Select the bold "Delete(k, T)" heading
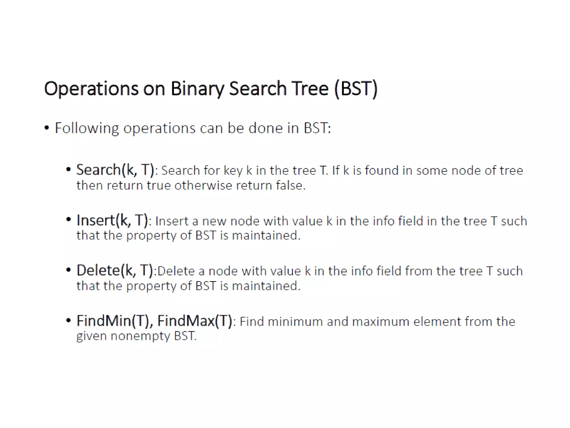Viewport: 570px width, 428px height. coord(115,270)
